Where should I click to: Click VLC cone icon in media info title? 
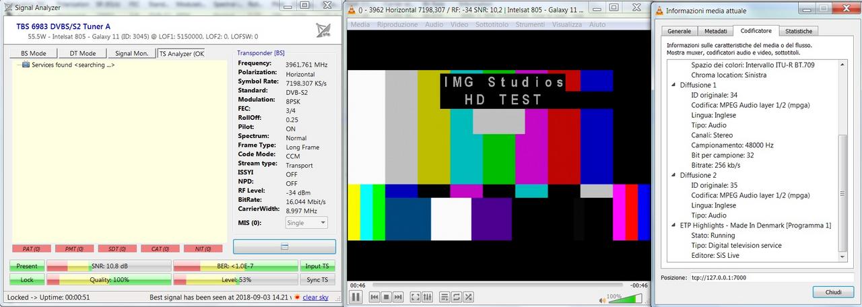point(659,10)
